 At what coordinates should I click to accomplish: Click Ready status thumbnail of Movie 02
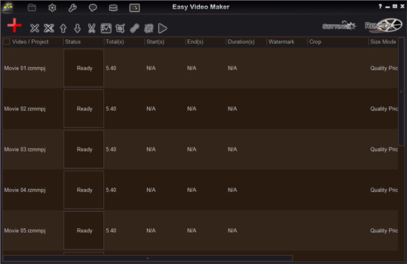tap(83, 109)
